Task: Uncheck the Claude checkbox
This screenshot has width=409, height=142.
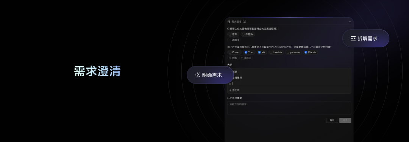Action: pos(306,52)
